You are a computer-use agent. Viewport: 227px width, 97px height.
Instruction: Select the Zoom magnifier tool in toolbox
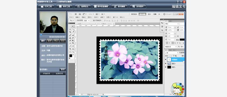point(73,52)
